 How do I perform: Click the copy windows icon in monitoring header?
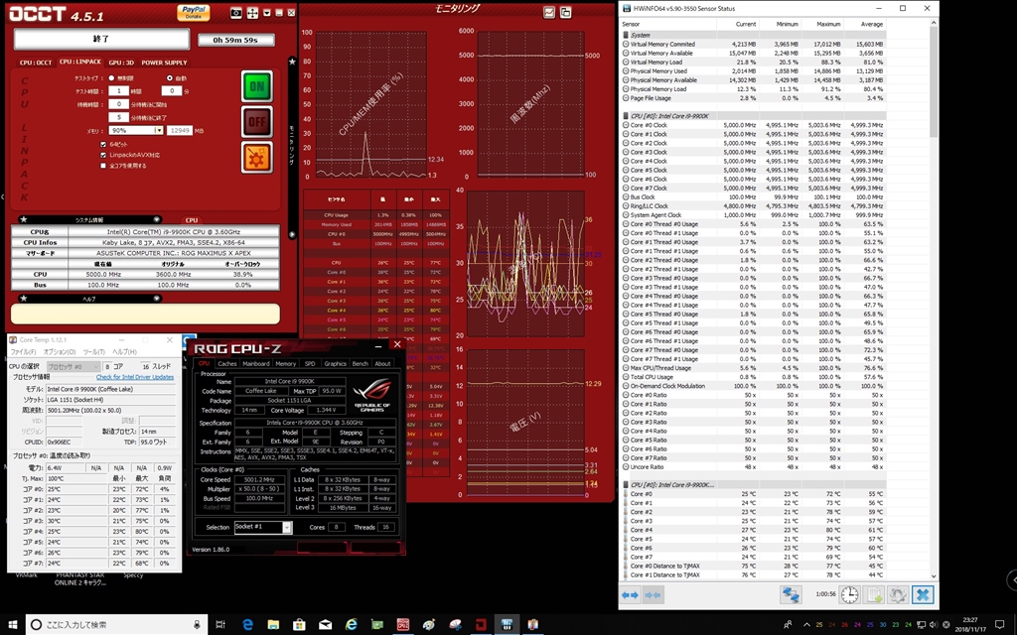(x=565, y=12)
